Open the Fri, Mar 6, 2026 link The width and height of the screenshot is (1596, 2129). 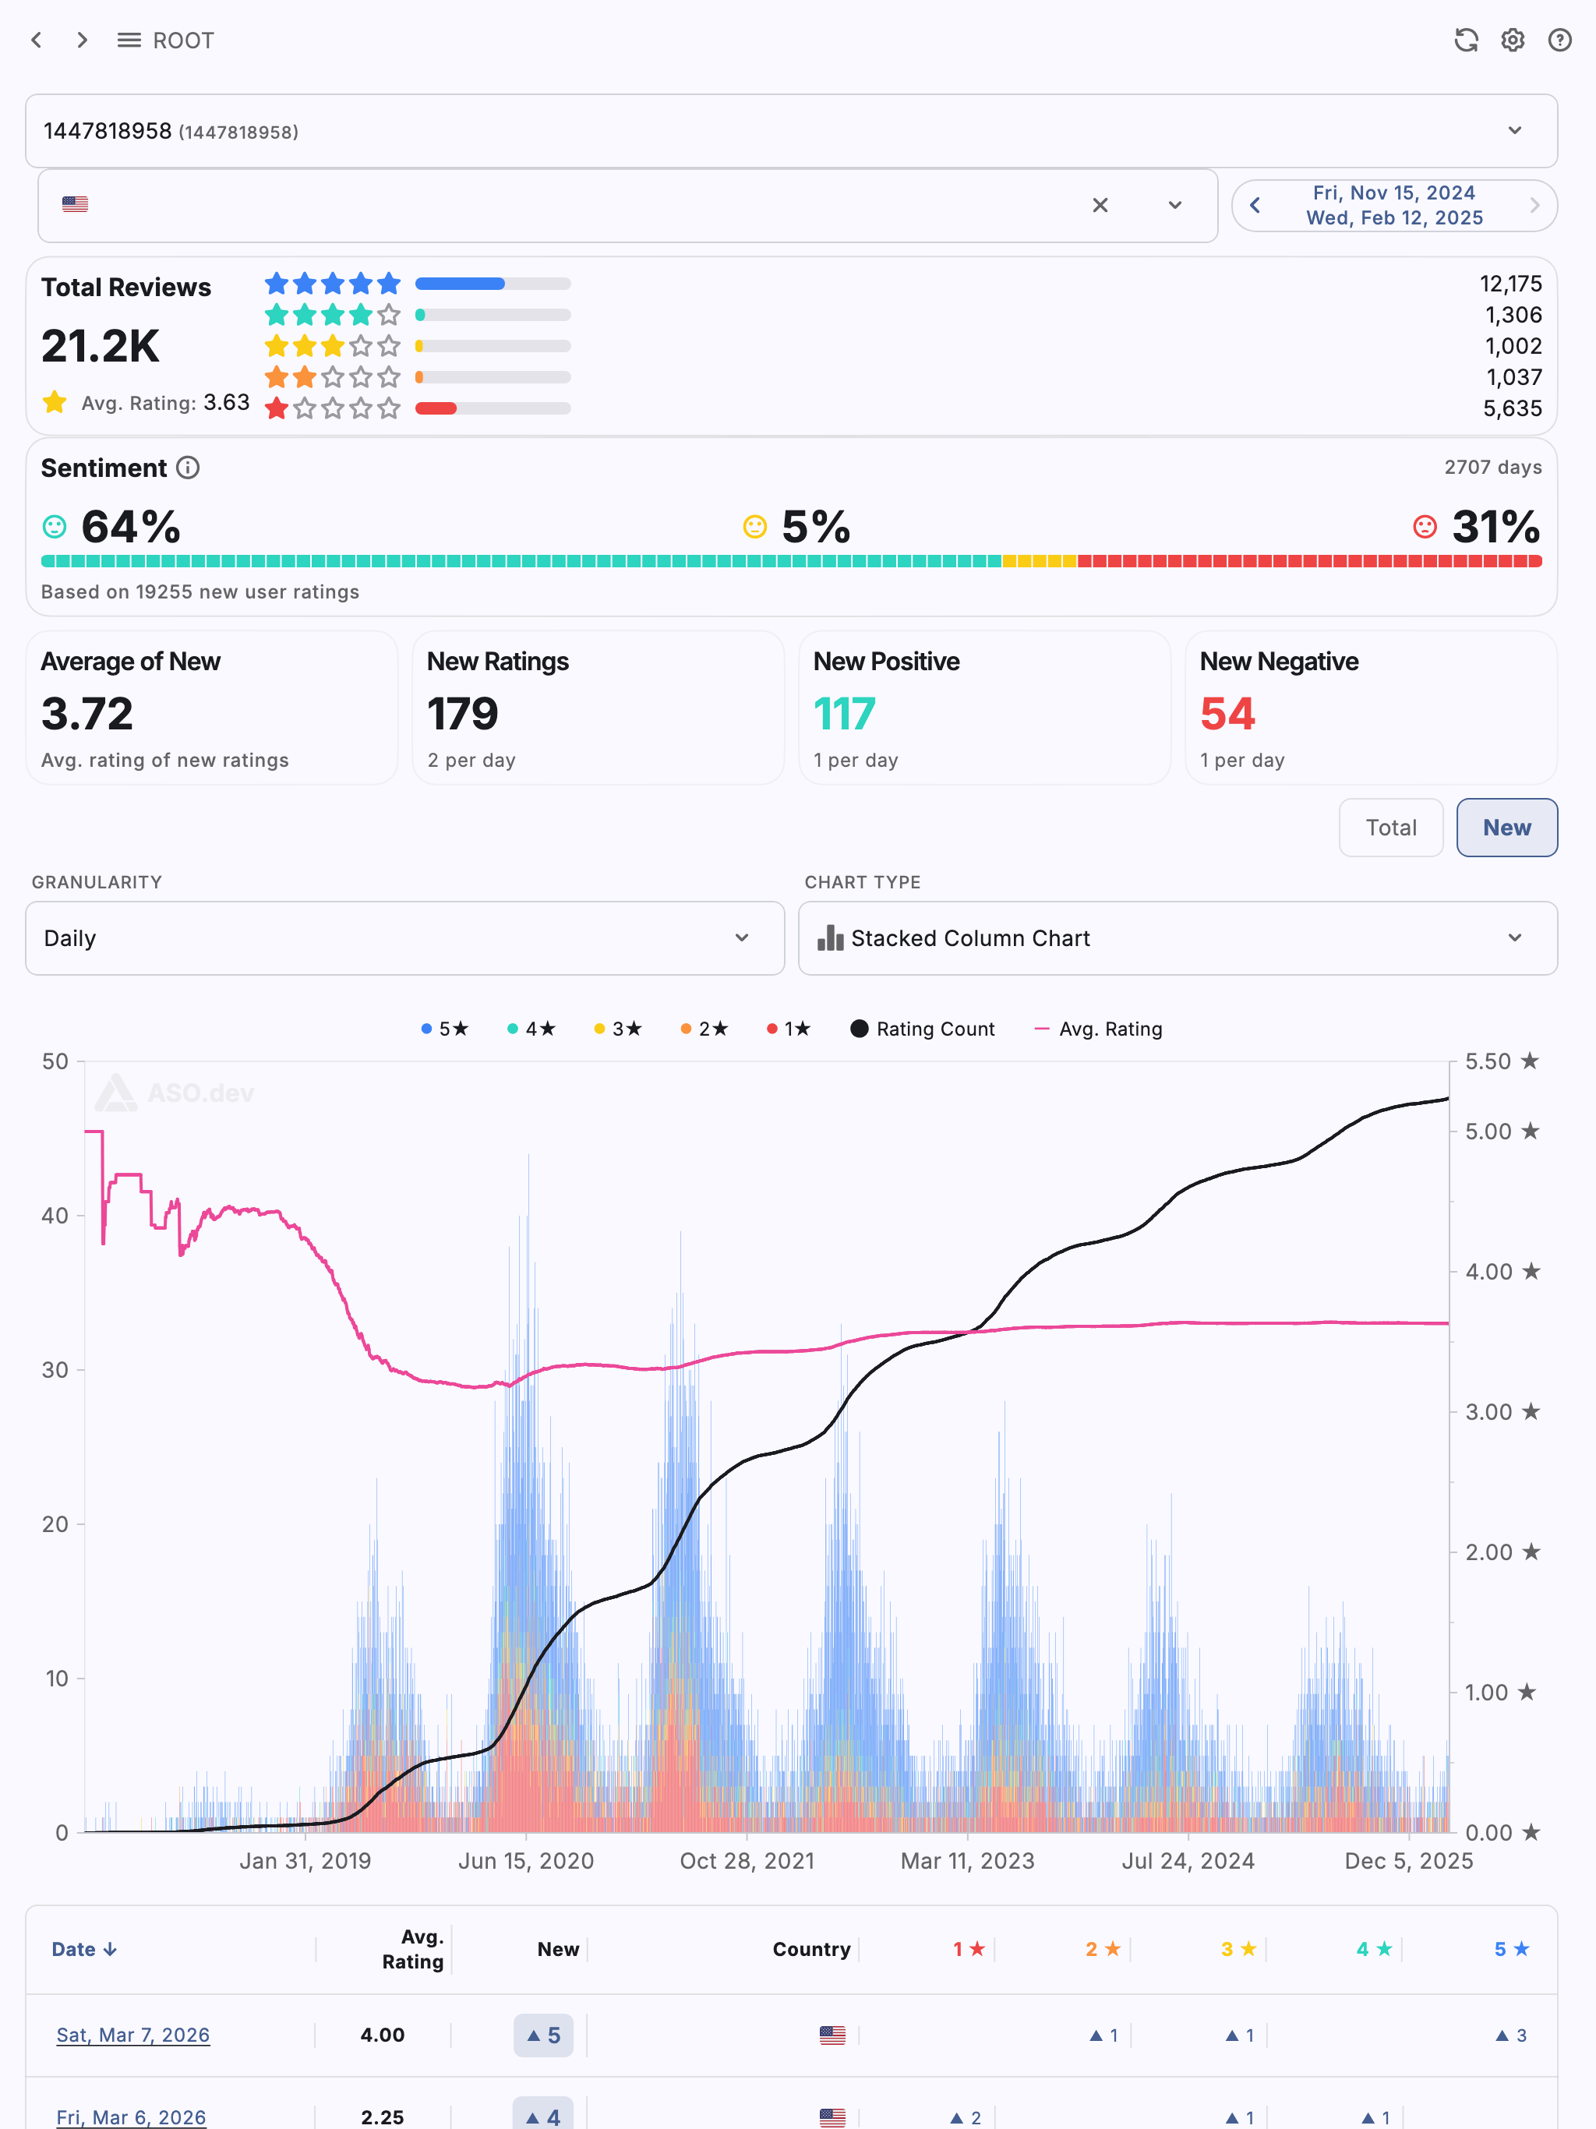[x=131, y=2117]
